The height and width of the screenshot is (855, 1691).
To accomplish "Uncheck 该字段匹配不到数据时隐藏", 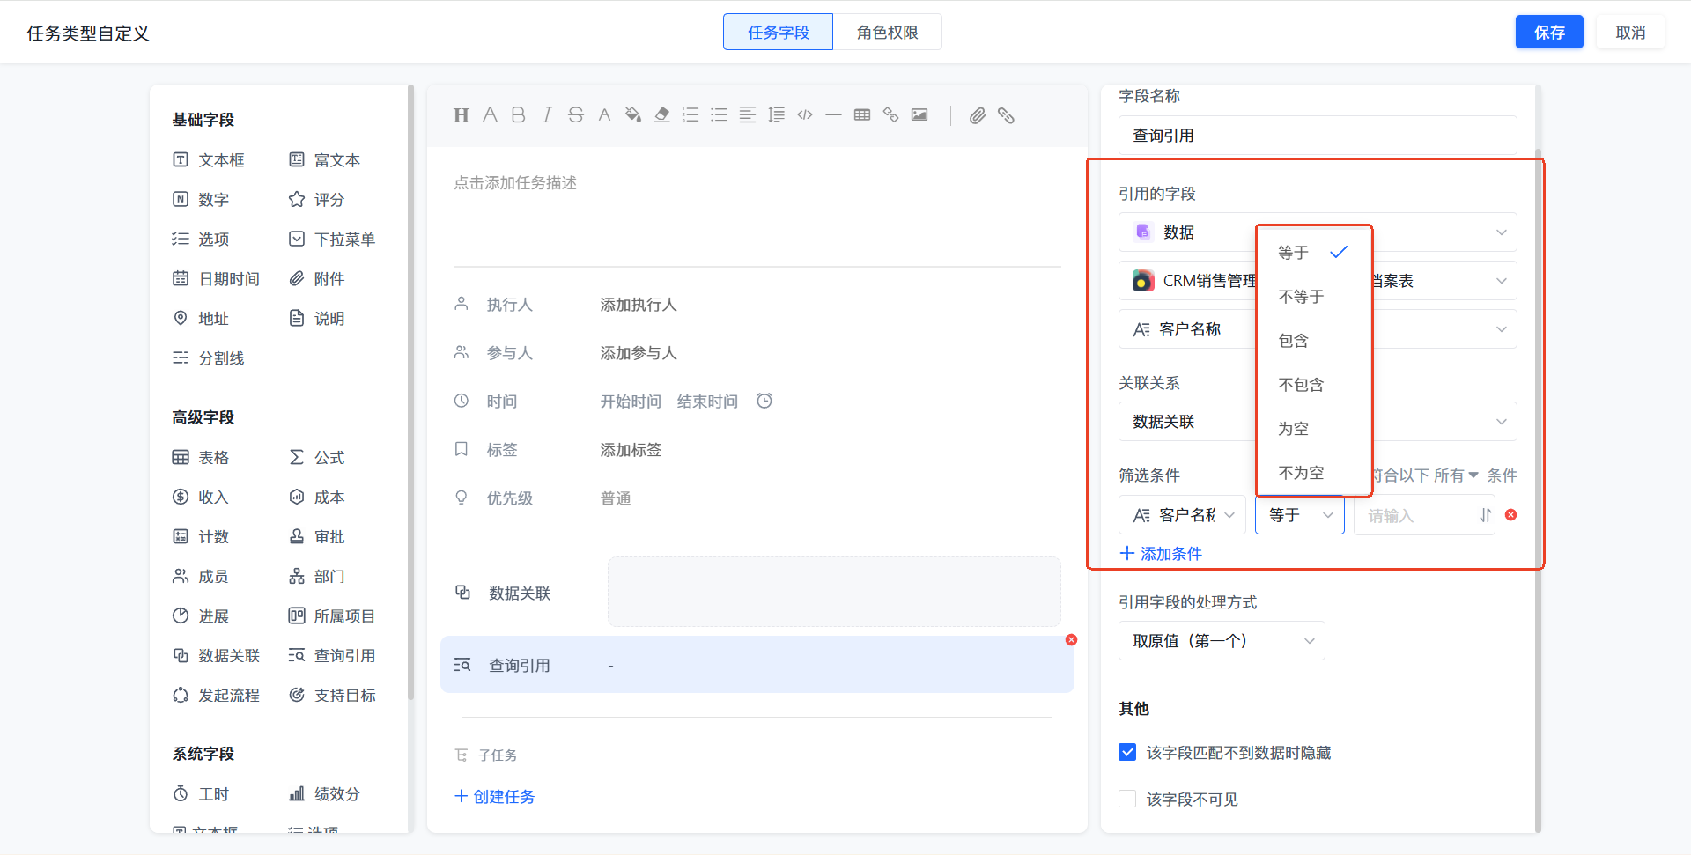I will tap(1127, 752).
